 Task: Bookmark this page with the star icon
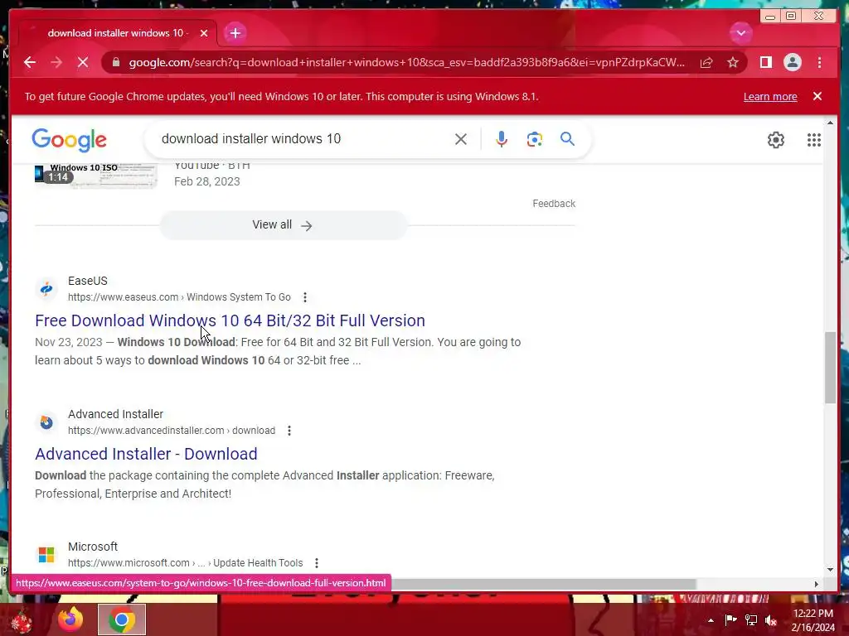(733, 62)
